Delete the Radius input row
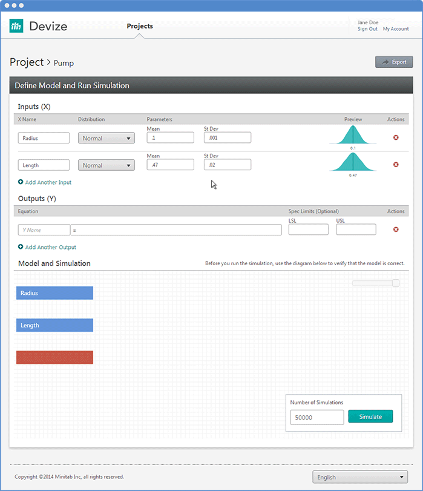 pos(396,138)
